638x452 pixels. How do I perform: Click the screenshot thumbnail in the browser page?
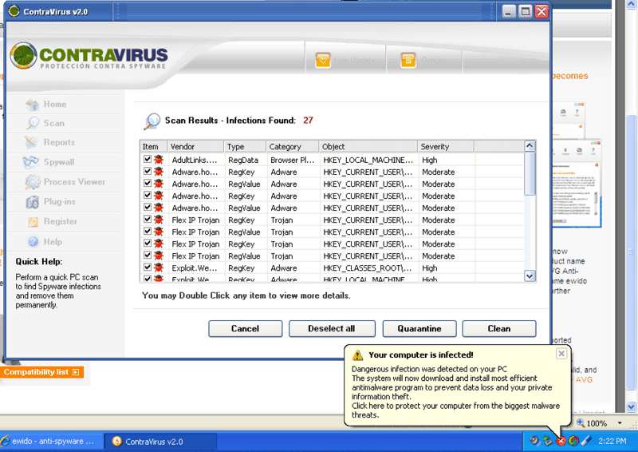[577, 184]
